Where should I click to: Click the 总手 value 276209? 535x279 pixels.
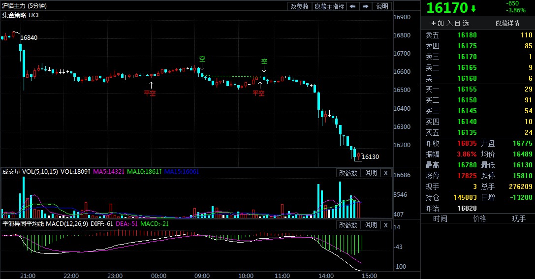coord(521,187)
